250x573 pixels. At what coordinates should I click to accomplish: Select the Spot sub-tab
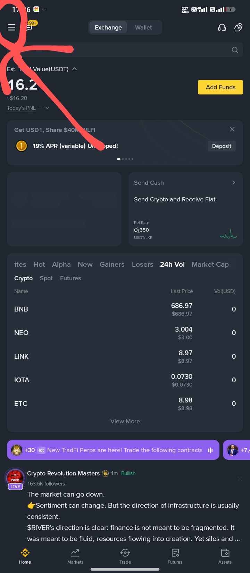[x=46, y=278]
